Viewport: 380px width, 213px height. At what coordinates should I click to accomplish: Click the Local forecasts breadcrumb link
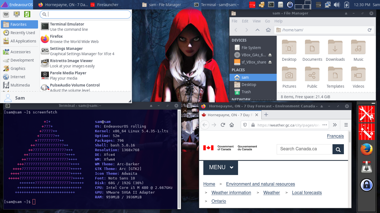(x=307, y=192)
